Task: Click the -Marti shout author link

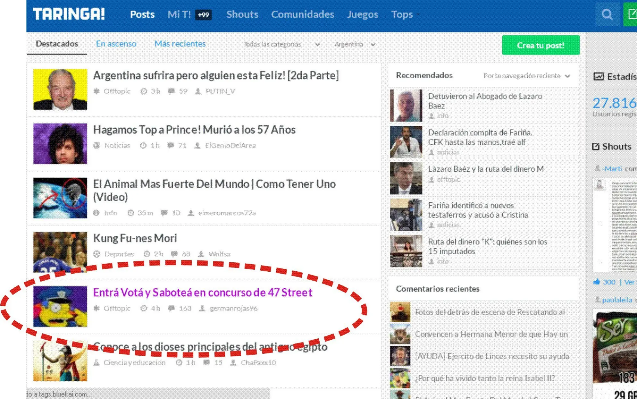Action: [612, 168]
